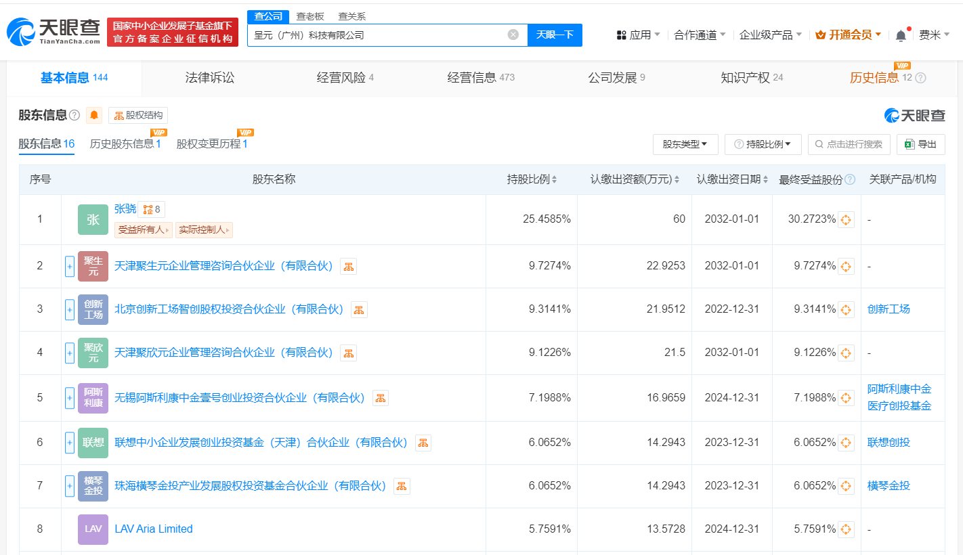Image resolution: width=963 pixels, height=555 pixels.
Task: Click the 实际控制人 tag under 张骁
Action: point(204,230)
